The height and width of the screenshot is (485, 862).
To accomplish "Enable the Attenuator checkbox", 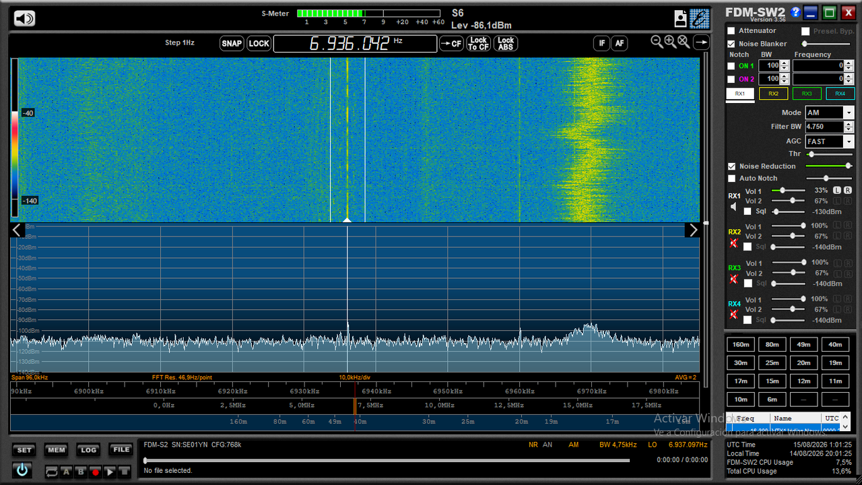I will coord(731,31).
